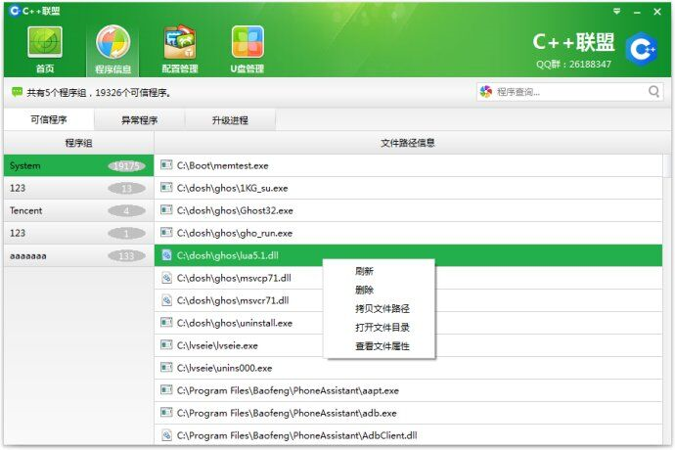Select C:\dosh\ghos\Ghost32.exe path text
Screen dimensions: 675x450
click(x=235, y=210)
